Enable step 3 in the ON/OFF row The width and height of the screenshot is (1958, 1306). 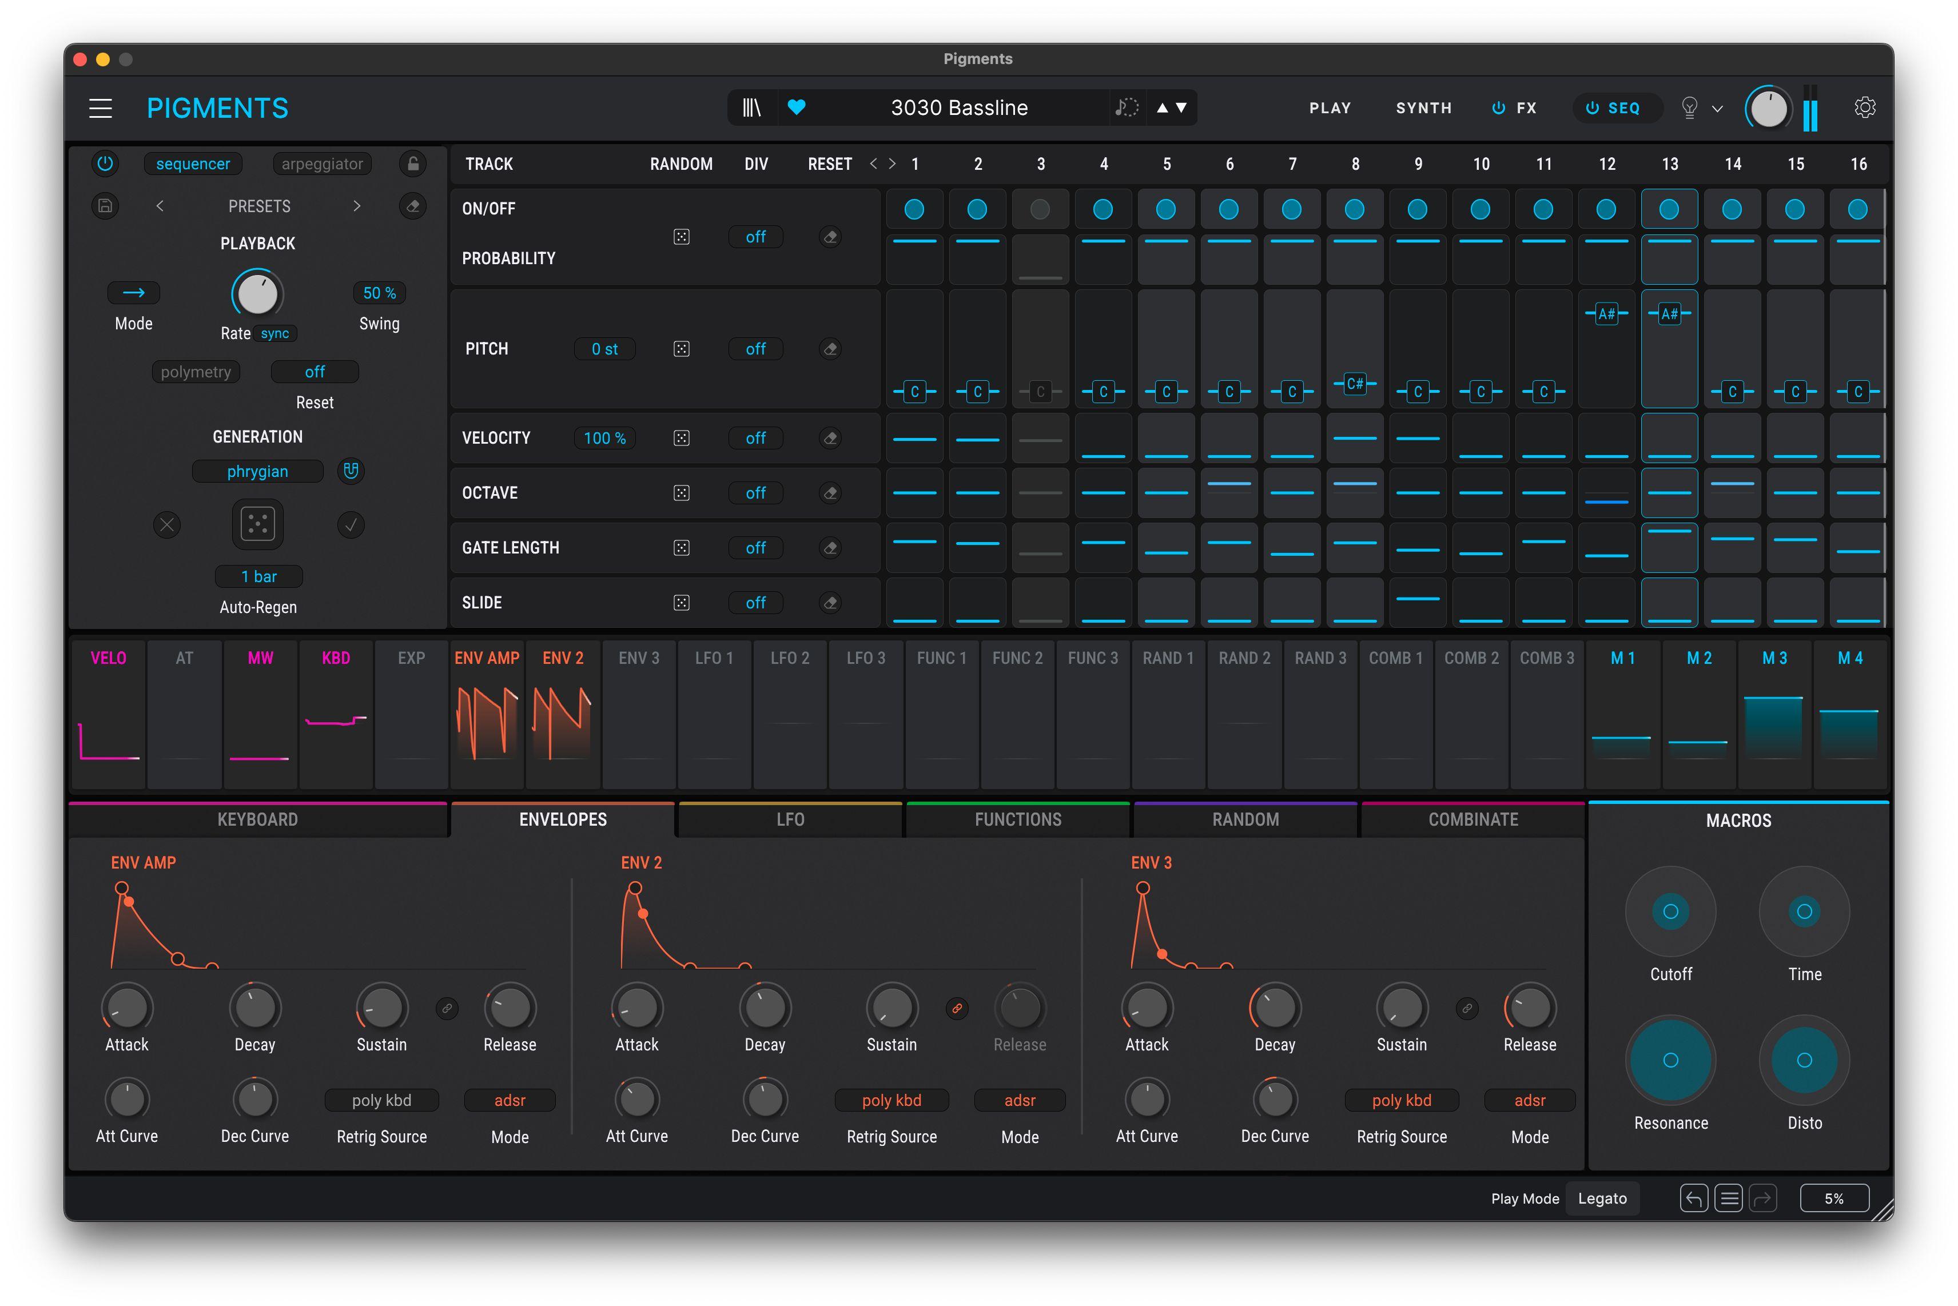click(1040, 209)
